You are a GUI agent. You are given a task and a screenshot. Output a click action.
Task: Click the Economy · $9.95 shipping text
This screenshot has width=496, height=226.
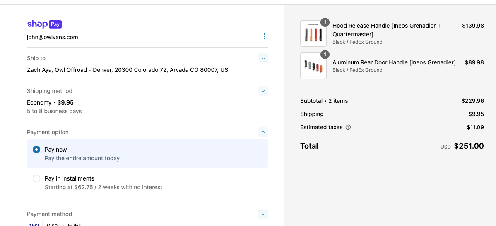(50, 102)
